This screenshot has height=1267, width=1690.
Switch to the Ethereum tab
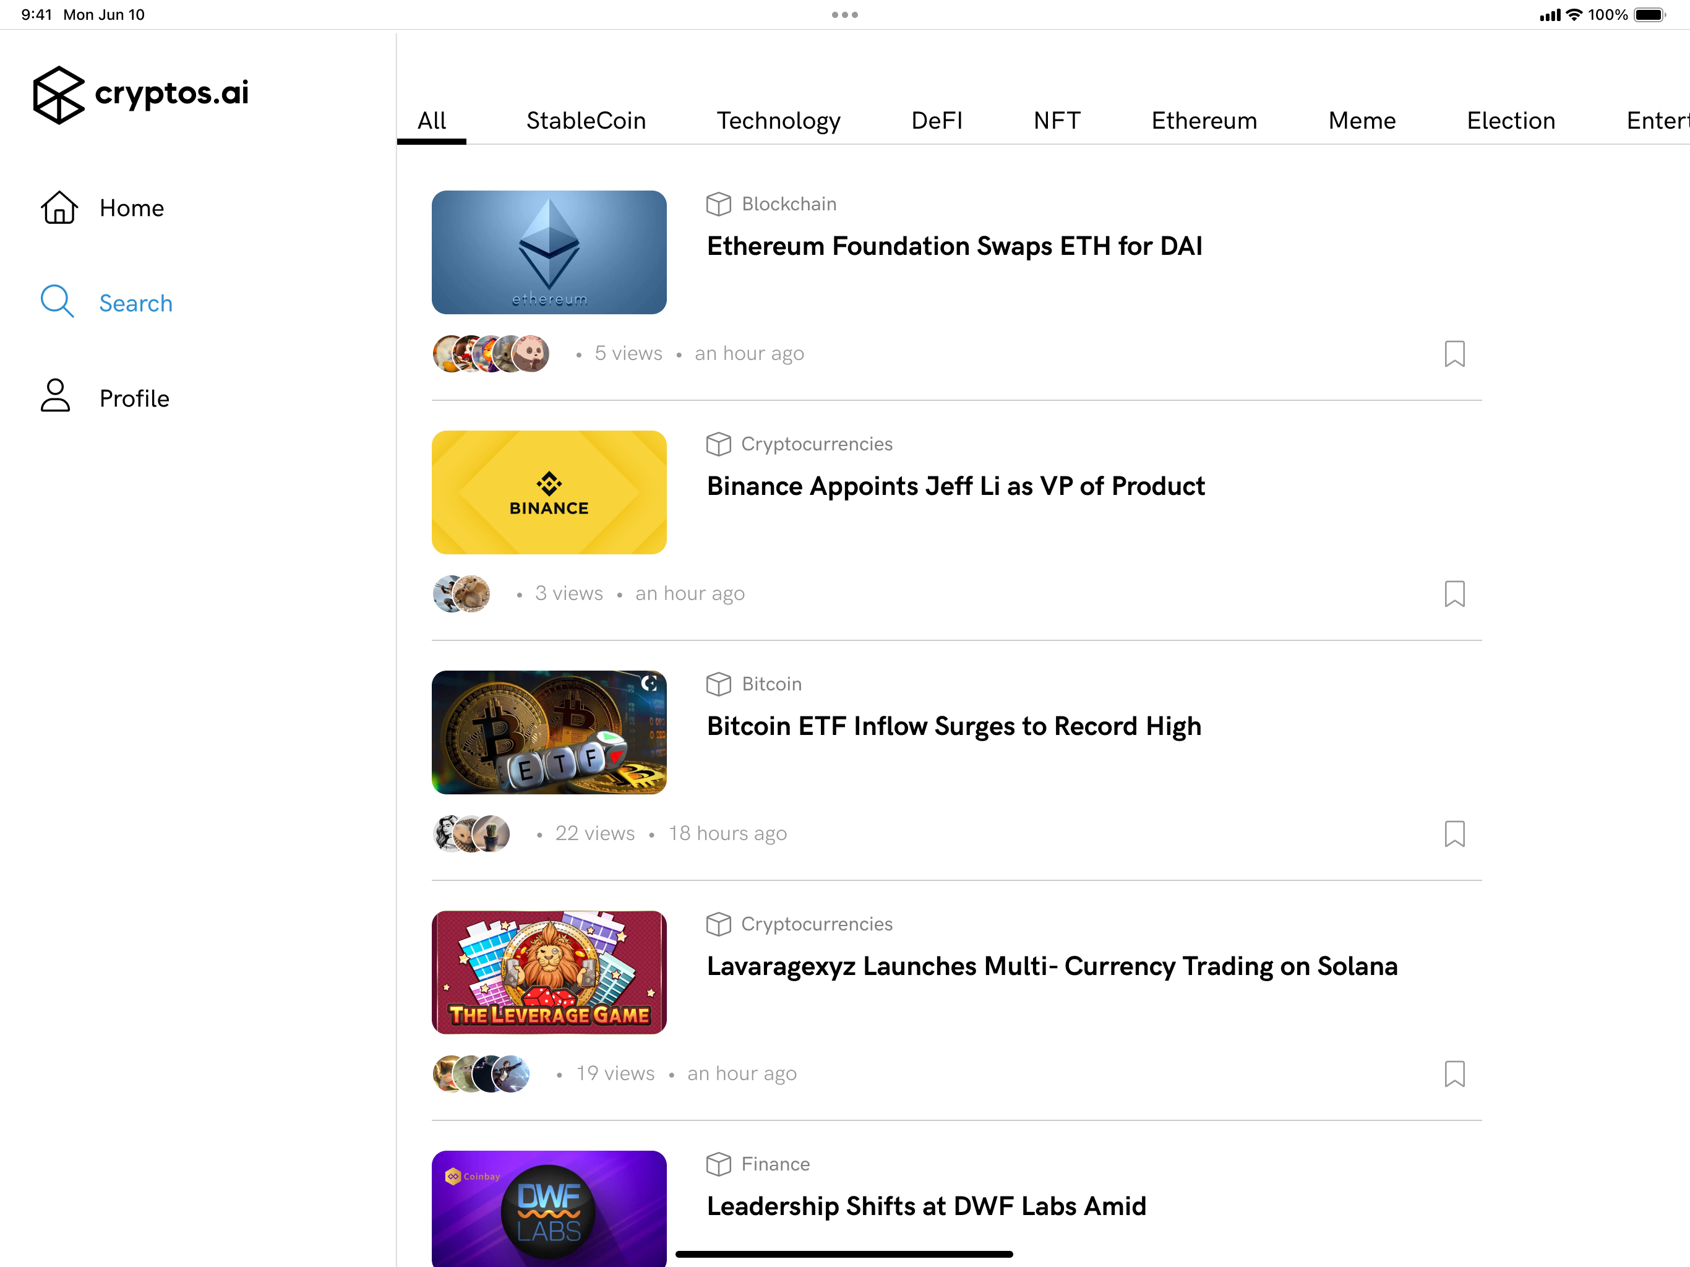tap(1204, 121)
